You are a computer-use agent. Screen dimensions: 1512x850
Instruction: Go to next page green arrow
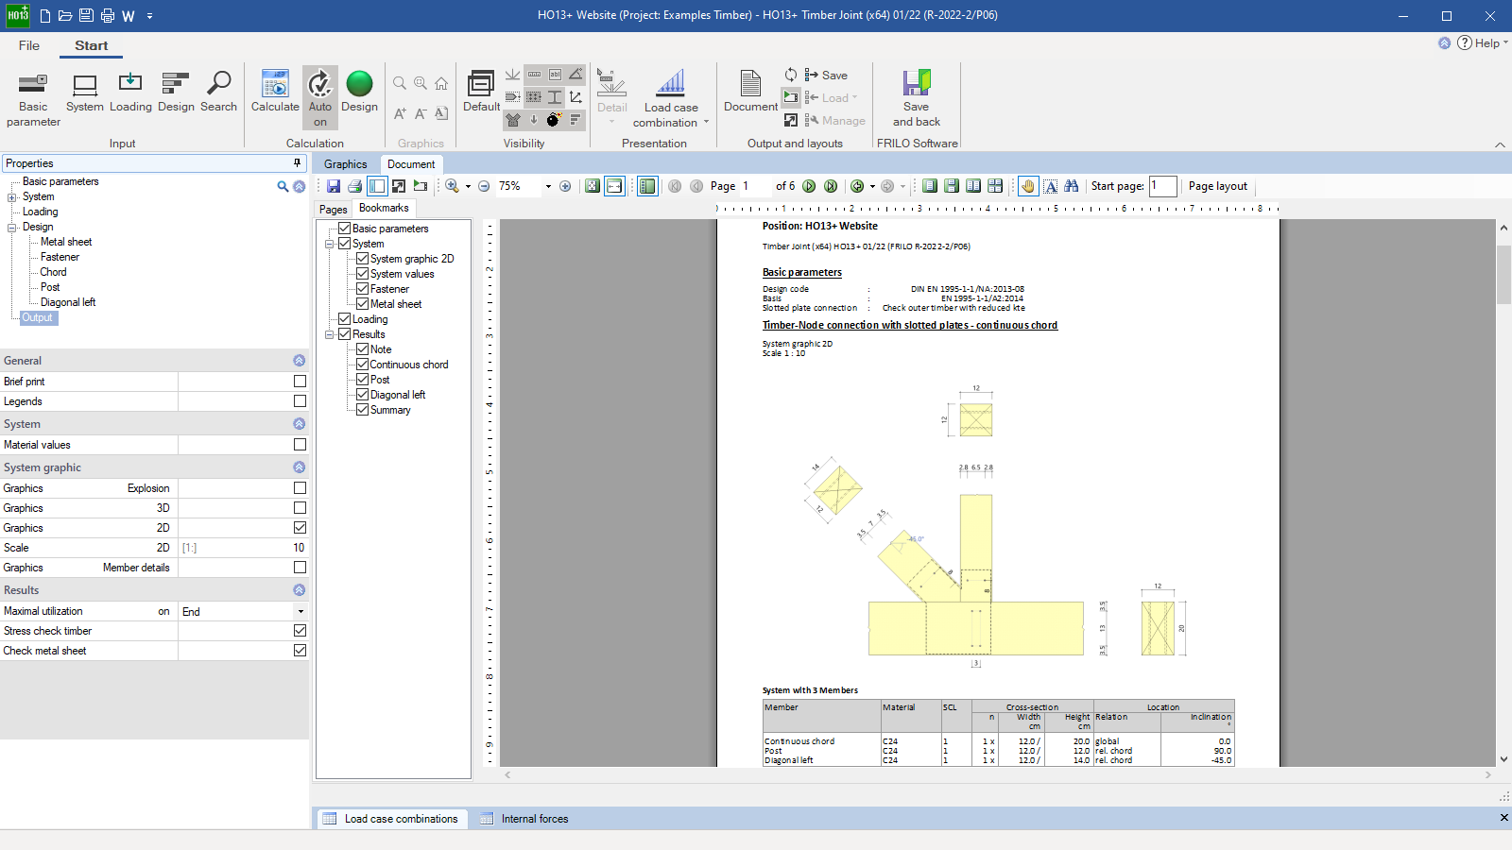[809, 186]
